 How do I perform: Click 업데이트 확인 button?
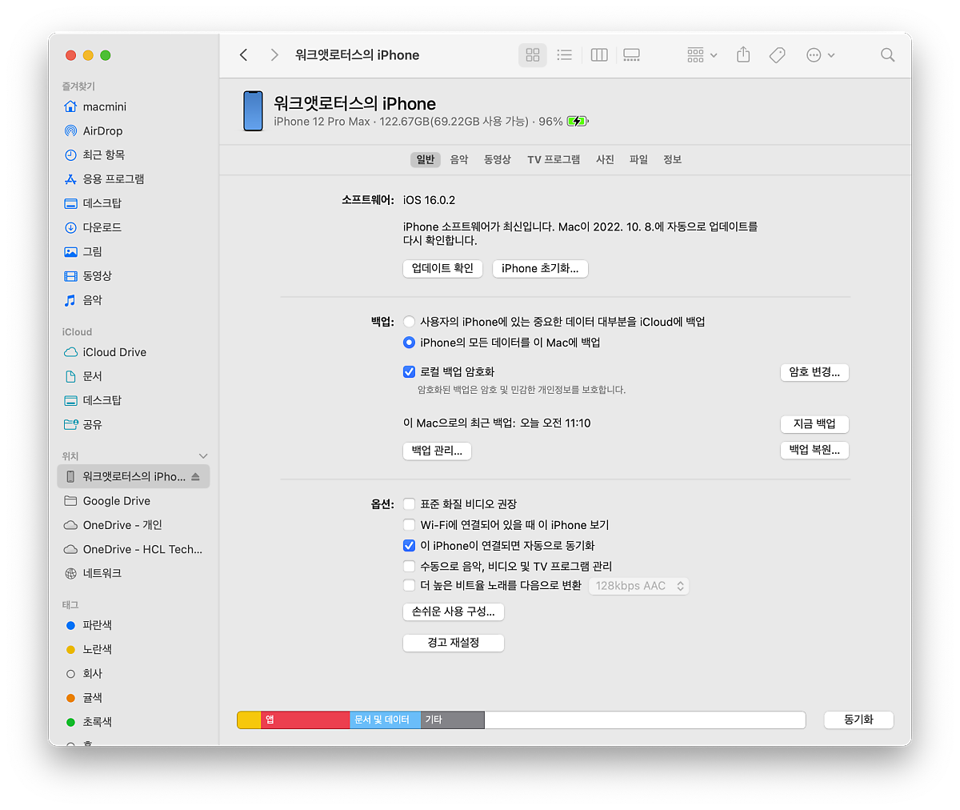pos(442,269)
